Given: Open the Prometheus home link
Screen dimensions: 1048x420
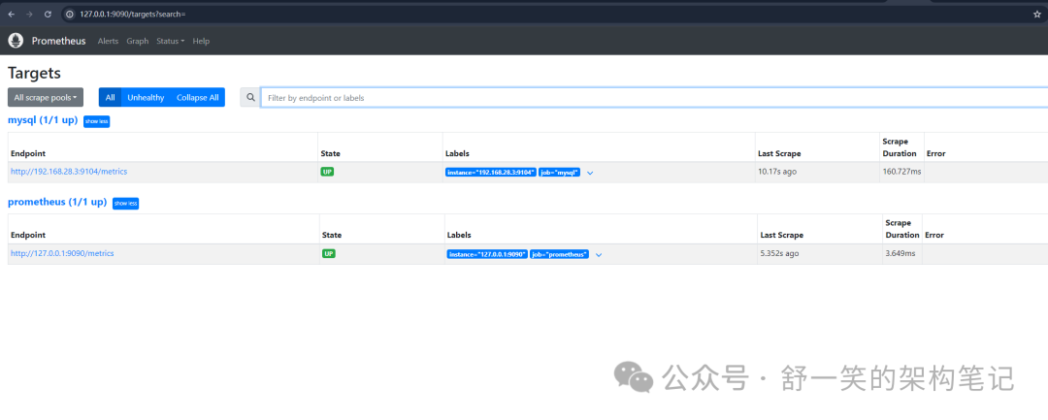Looking at the screenshot, I should click(59, 41).
